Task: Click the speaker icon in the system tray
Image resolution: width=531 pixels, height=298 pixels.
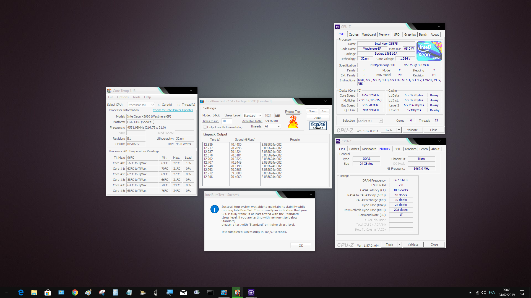Action: pos(483,292)
